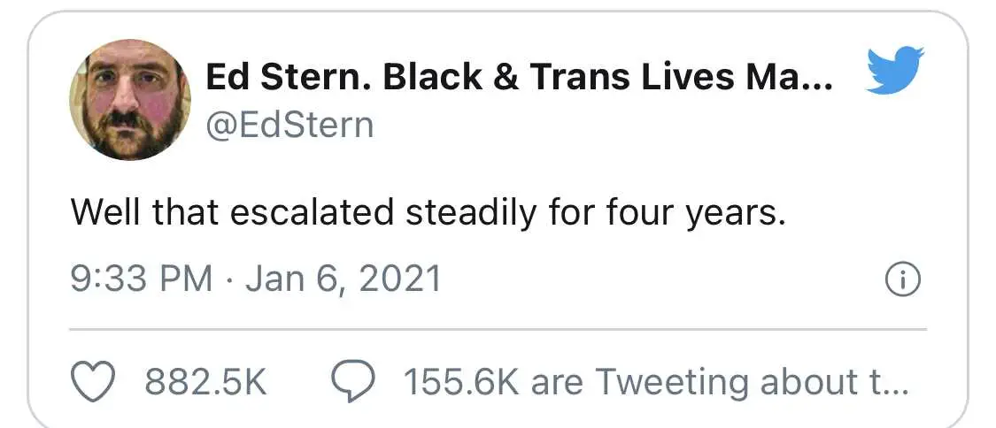Open replies via the speech bubble icon
Image resolution: width=996 pixels, height=428 pixels.
(353, 382)
